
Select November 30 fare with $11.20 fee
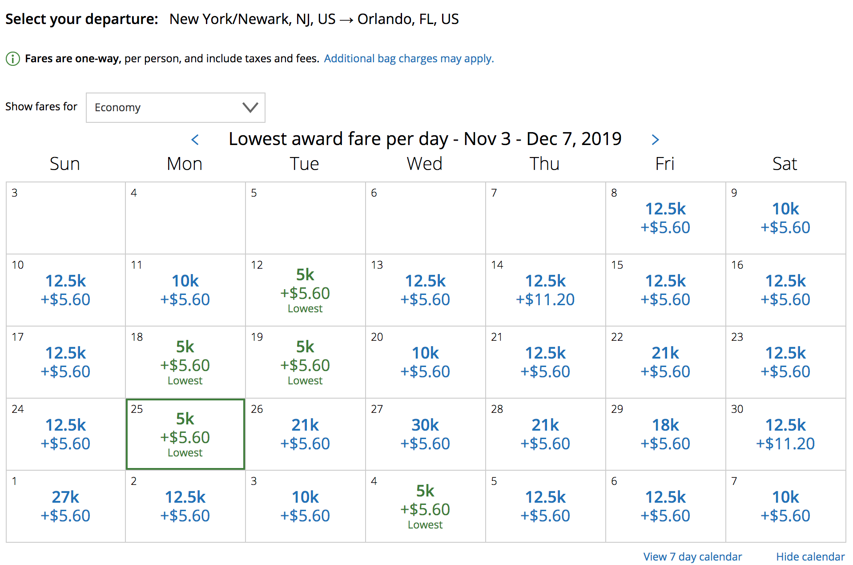tap(786, 434)
